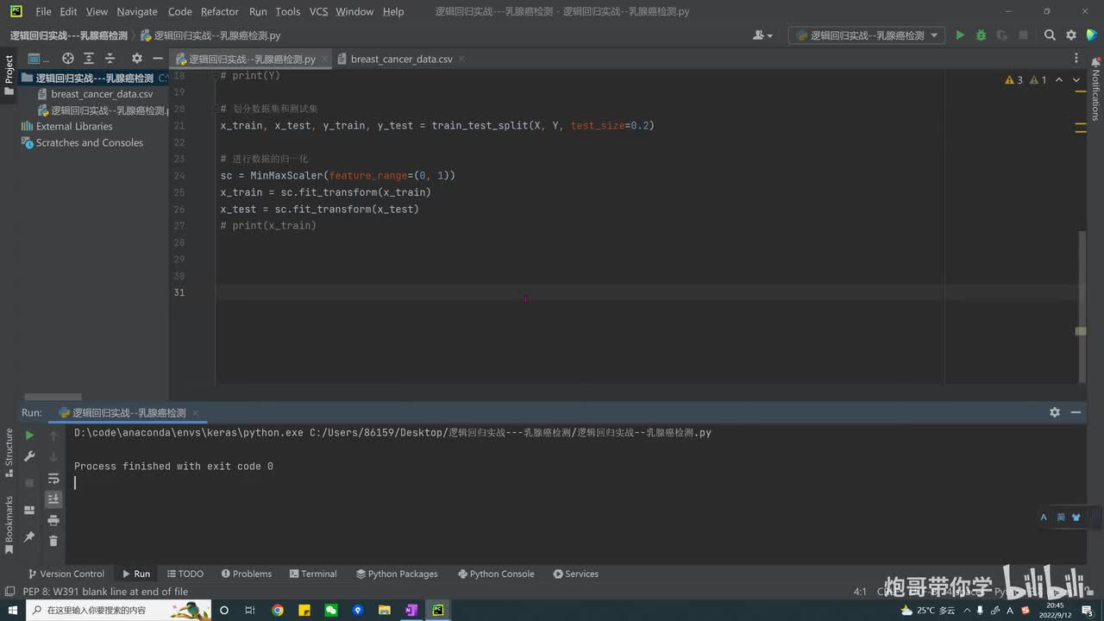Hide the Run panel with the minus icon
Viewport: 1104px width, 621px height.
tap(1076, 412)
